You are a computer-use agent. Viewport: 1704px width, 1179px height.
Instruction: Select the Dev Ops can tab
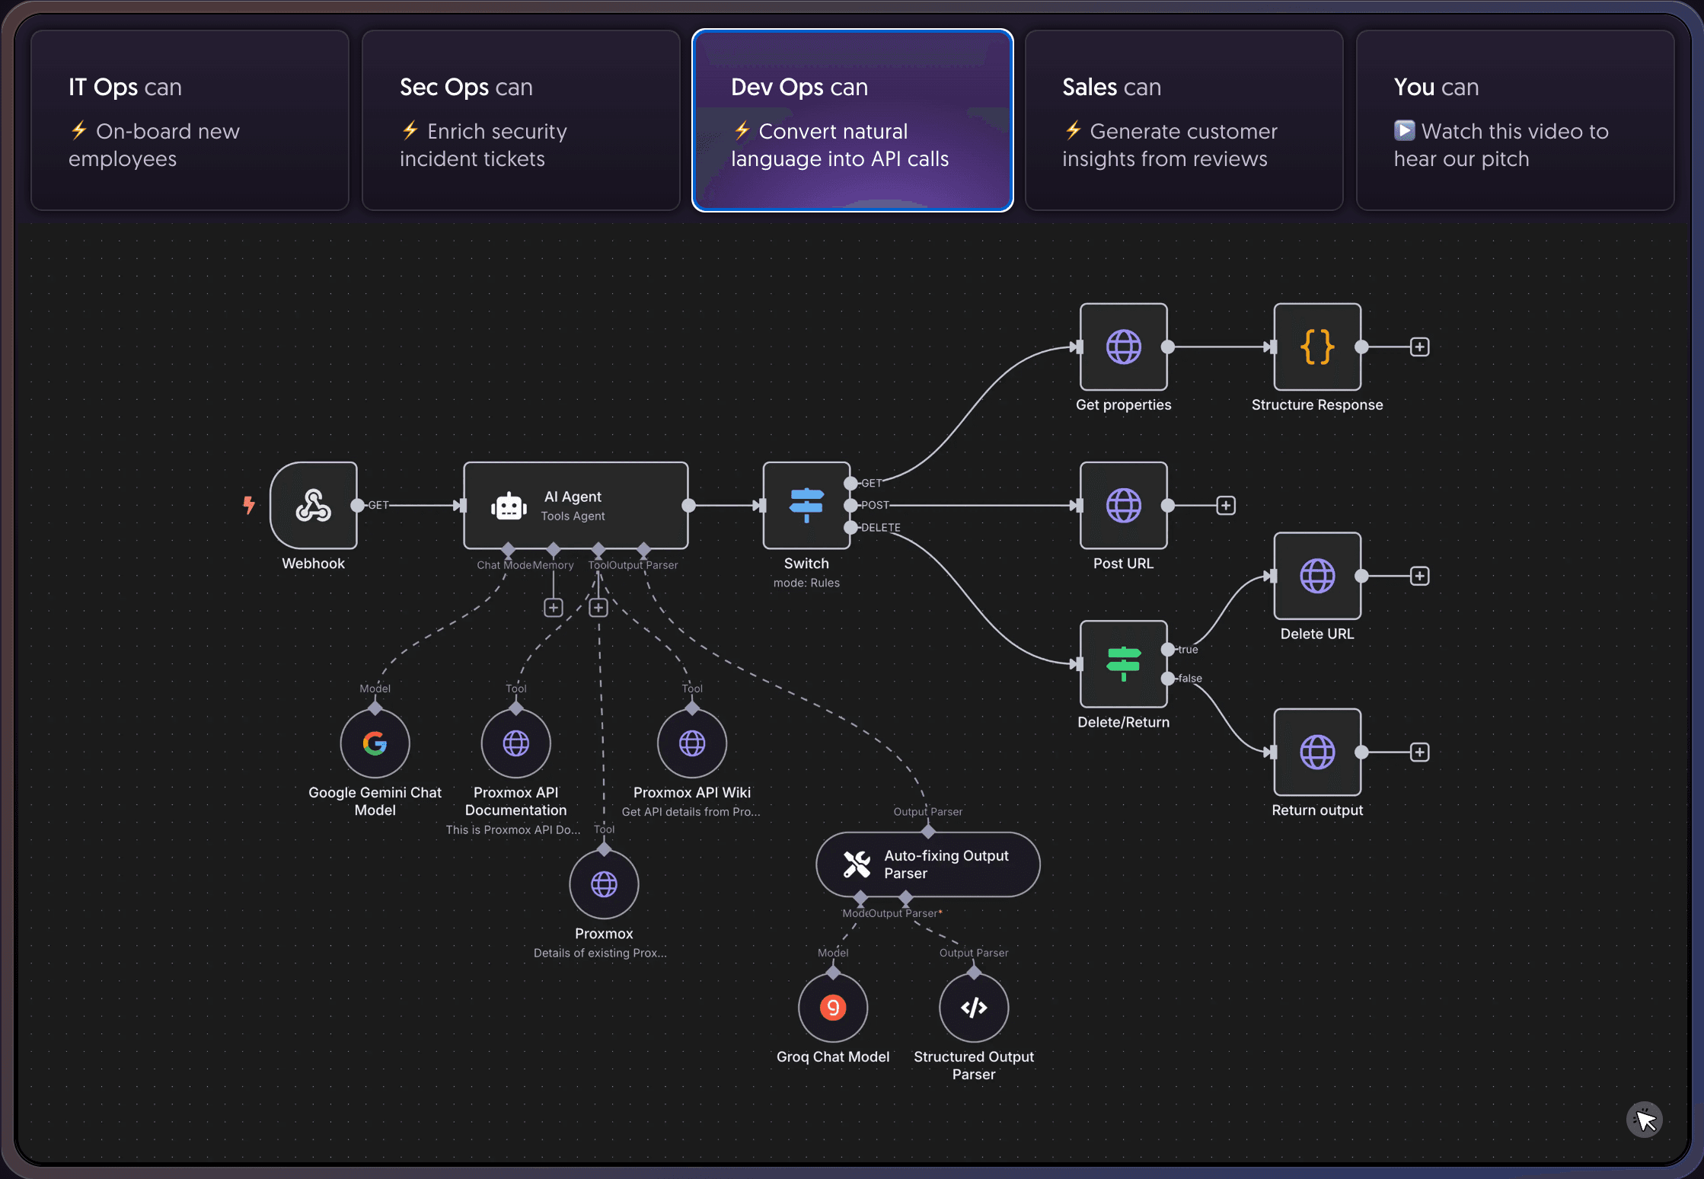pos(852,120)
